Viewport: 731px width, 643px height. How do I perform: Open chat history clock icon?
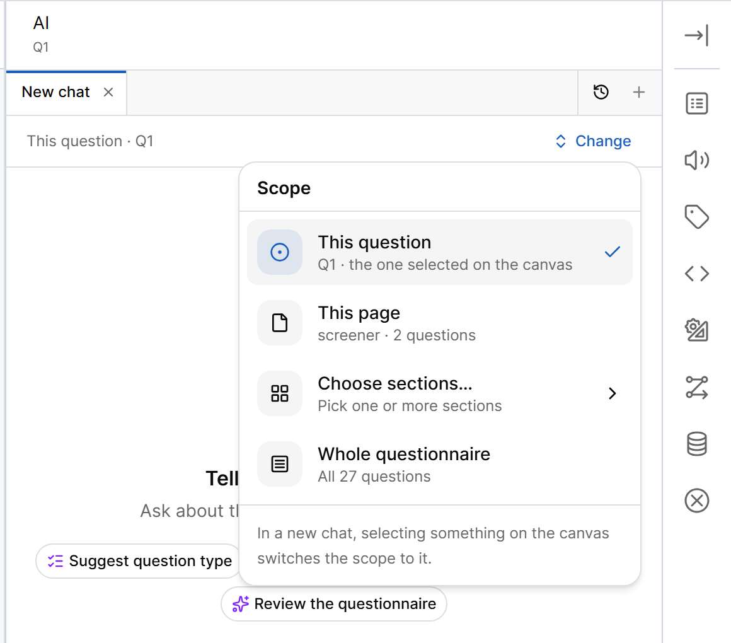pos(601,92)
